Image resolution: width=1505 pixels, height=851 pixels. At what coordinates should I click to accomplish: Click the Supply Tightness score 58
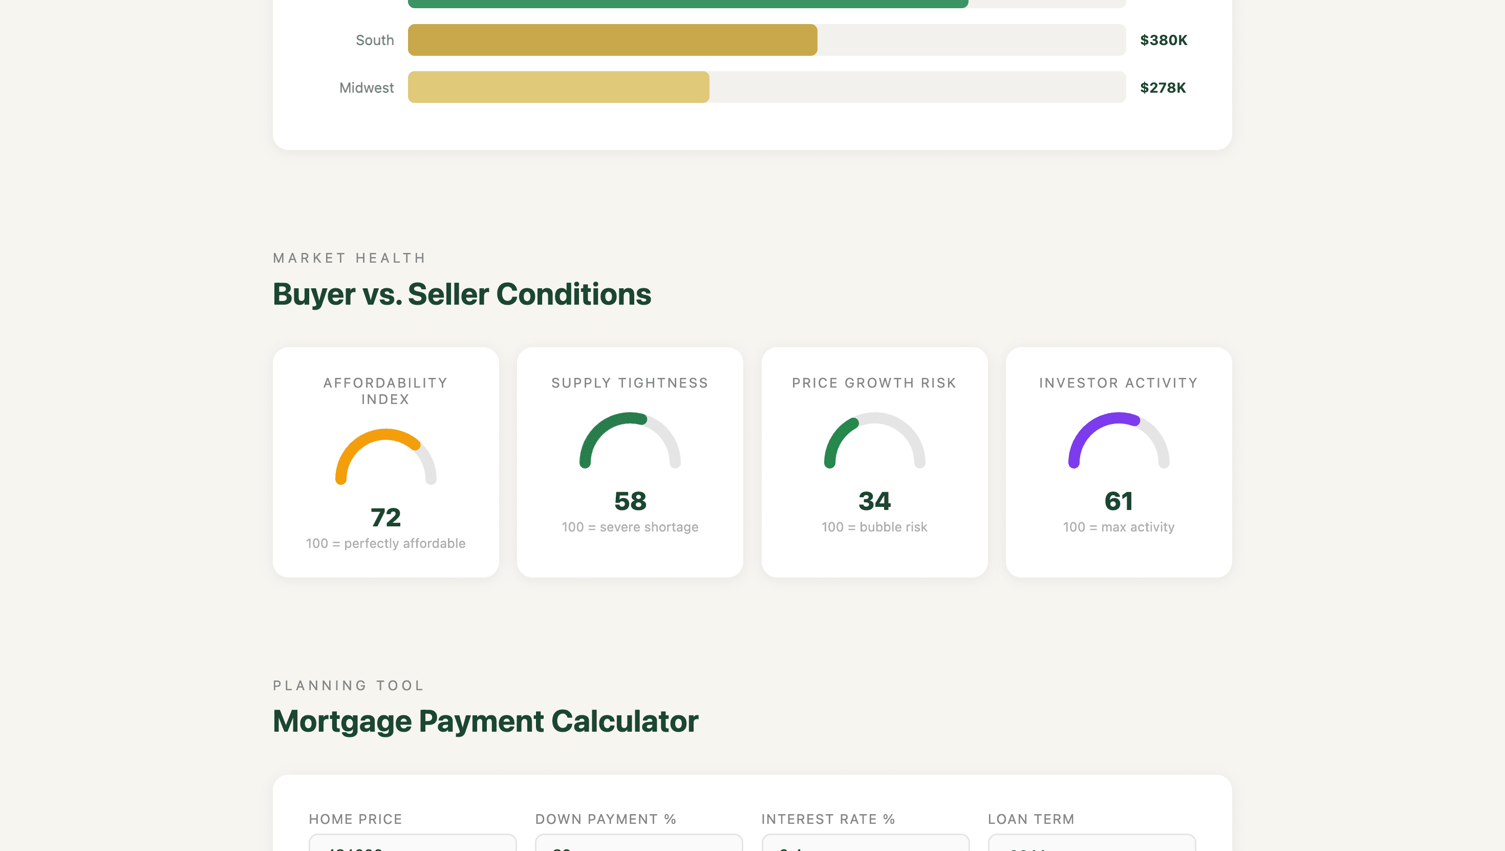tap(630, 501)
